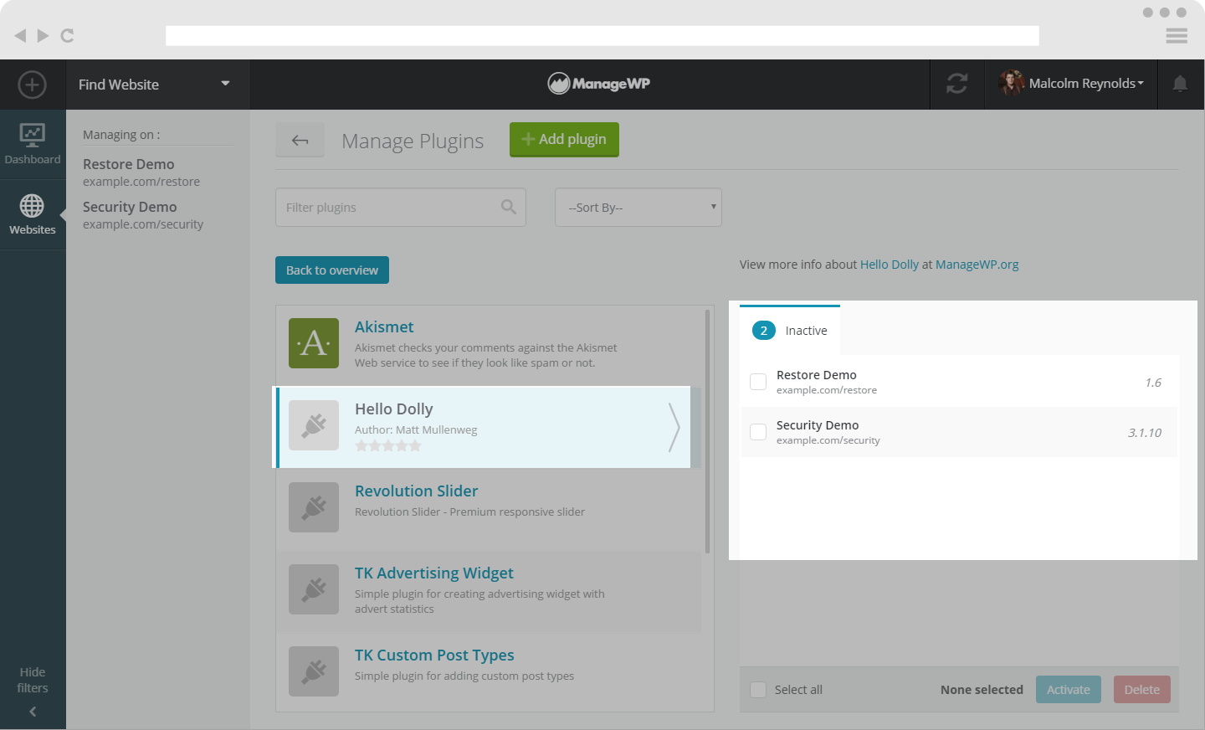The image size is (1205, 730).
Task: Click TK Custom Post Types plug icon
Action: [x=314, y=671]
